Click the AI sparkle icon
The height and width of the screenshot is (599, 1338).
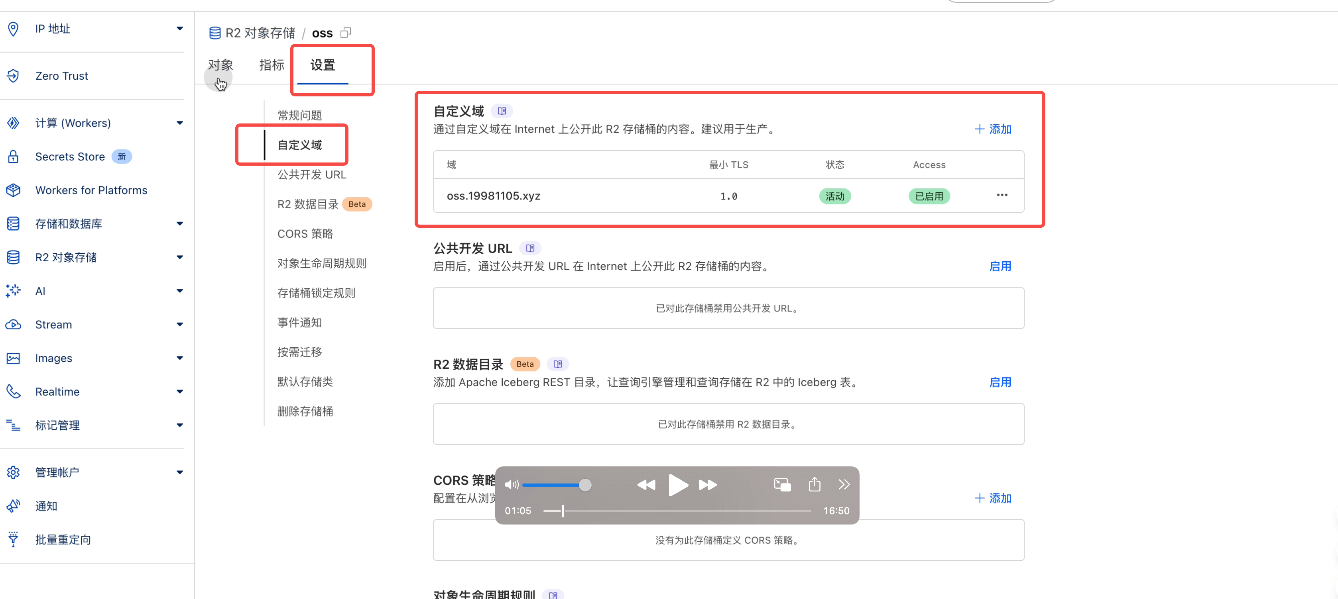[14, 291]
